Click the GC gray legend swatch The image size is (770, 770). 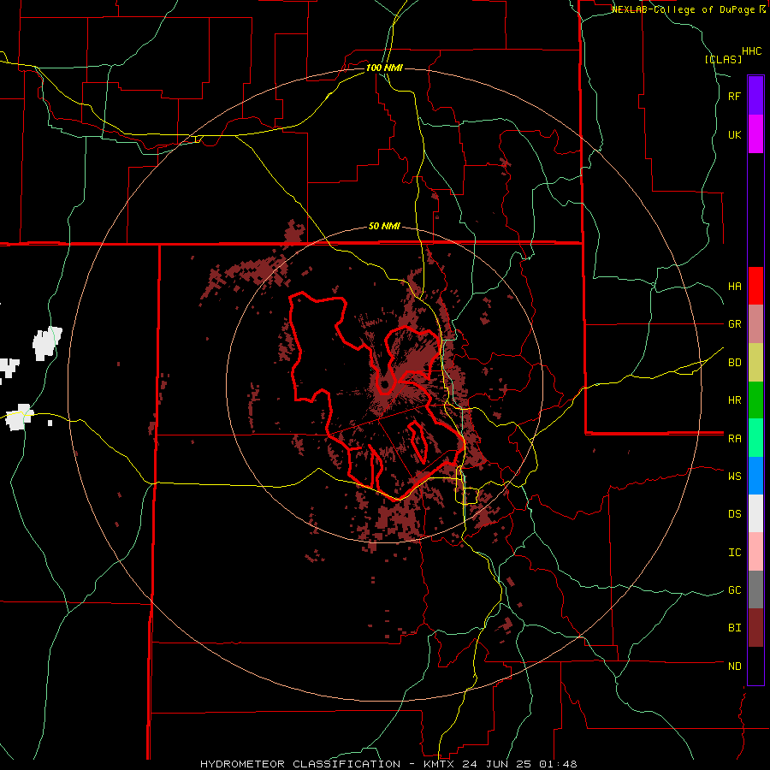click(x=755, y=589)
